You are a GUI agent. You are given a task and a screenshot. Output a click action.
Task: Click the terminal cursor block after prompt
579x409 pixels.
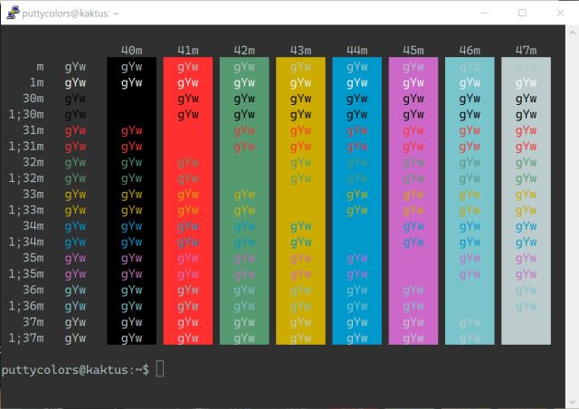click(x=160, y=369)
